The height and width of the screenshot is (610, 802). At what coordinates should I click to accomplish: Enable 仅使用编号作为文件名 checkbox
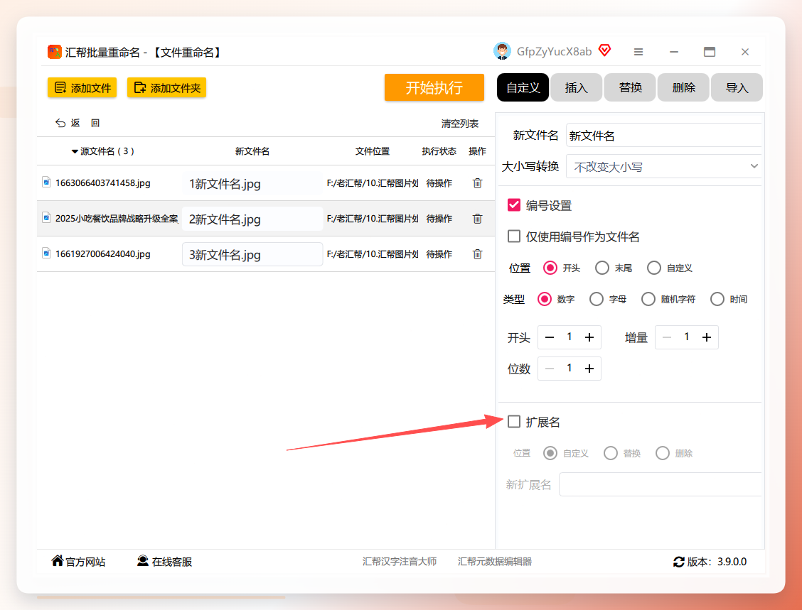tap(514, 236)
